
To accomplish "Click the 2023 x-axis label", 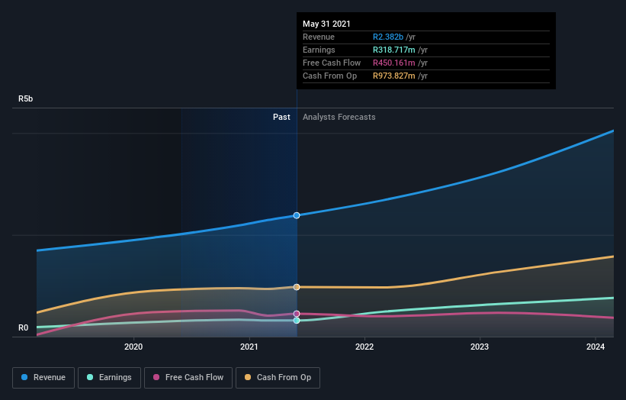I will click(480, 347).
